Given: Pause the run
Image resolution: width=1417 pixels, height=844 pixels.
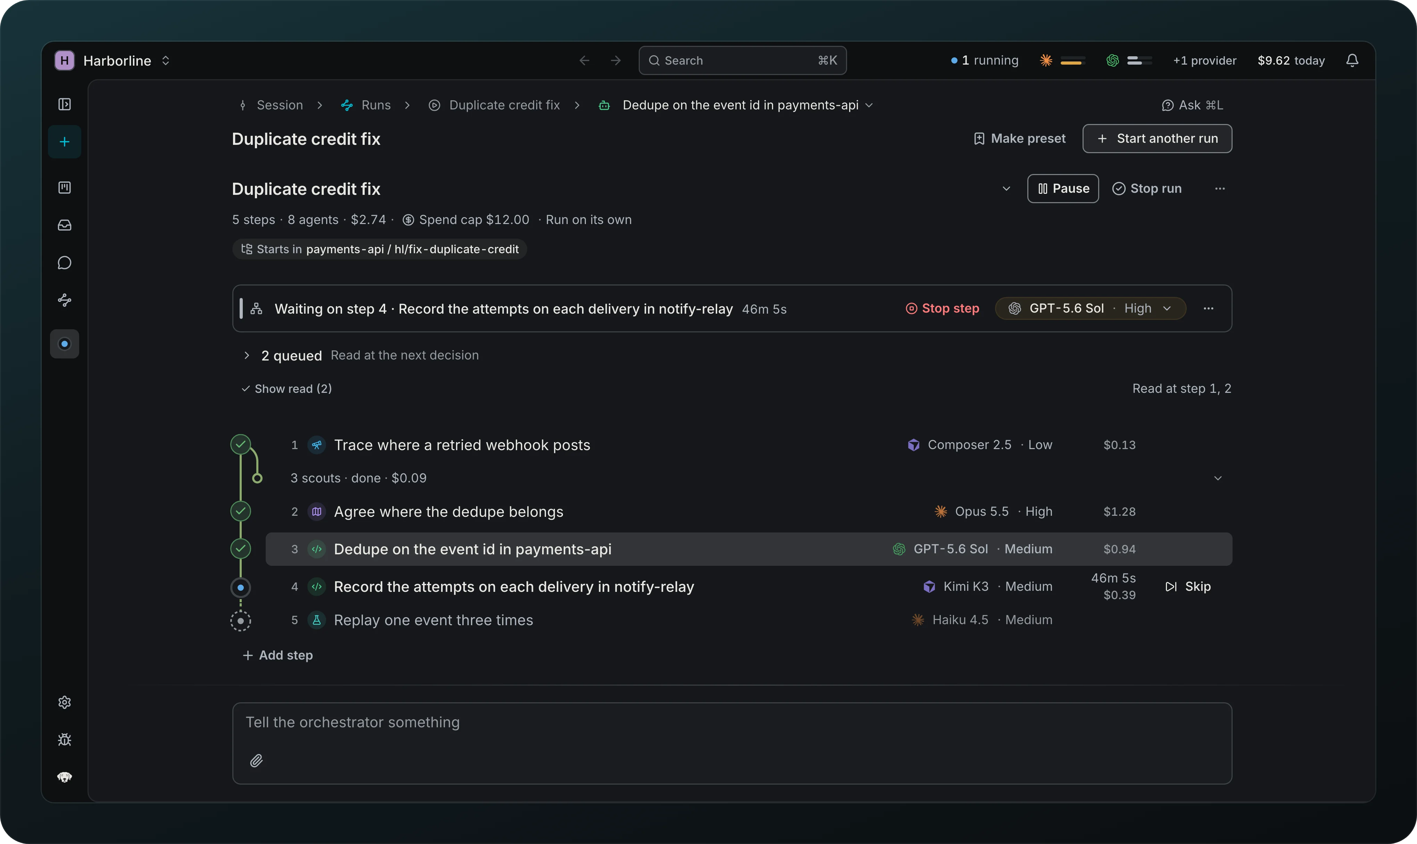Looking at the screenshot, I should coord(1063,189).
